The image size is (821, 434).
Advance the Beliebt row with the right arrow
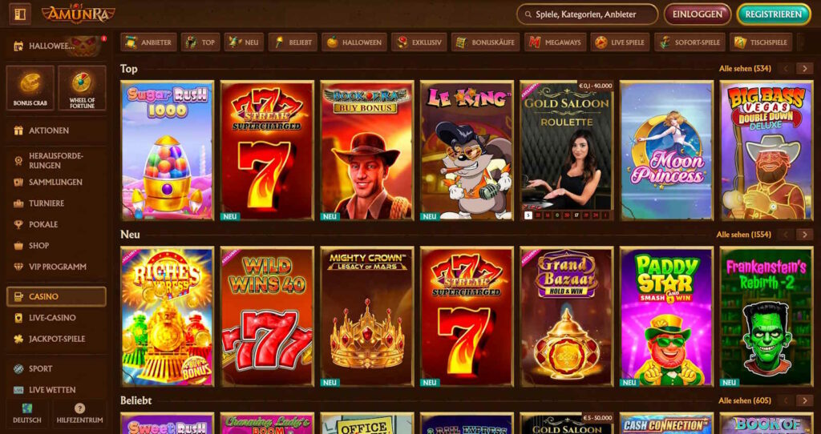(804, 400)
